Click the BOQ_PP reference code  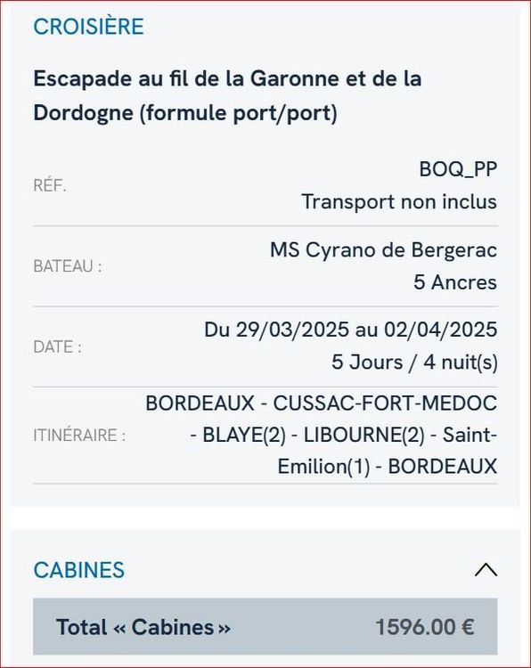click(x=458, y=169)
